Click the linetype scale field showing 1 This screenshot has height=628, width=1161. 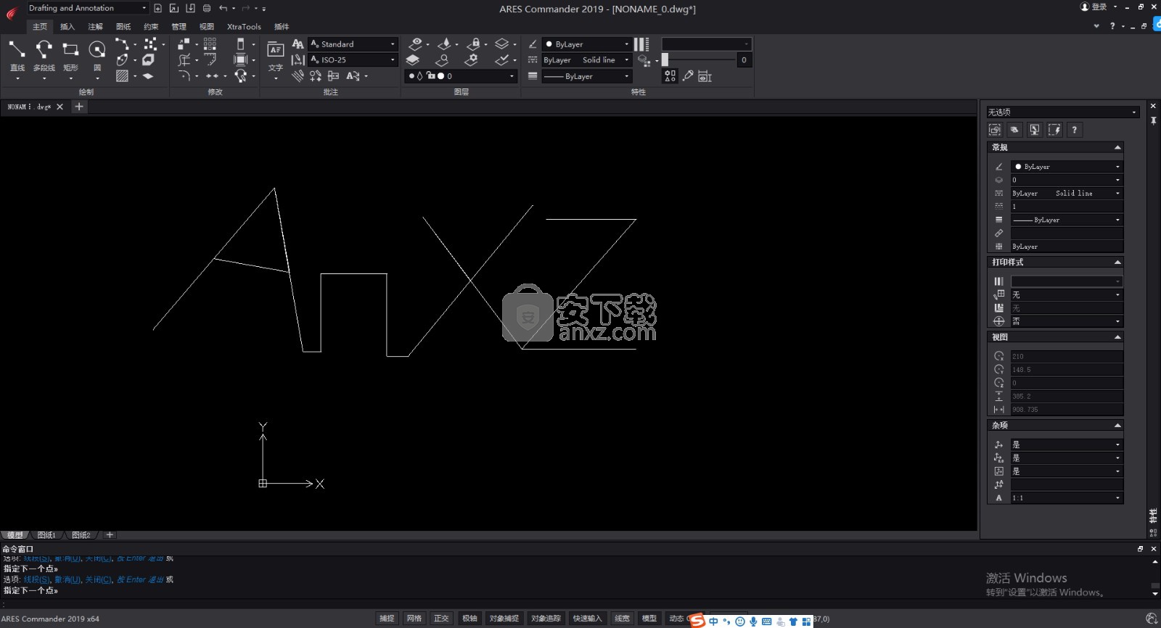coord(1067,207)
